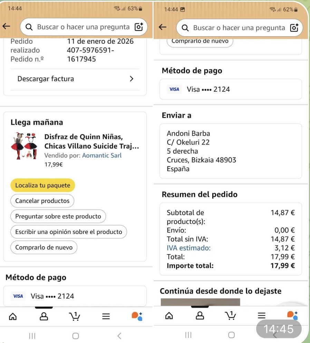310x343 pixels.
Task: Open Aomantic Sarl seller link
Action: [x=101, y=155]
